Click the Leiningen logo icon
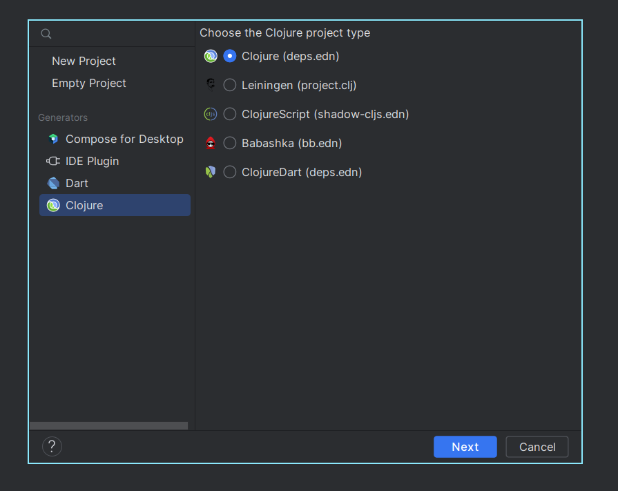 point(211,85)
